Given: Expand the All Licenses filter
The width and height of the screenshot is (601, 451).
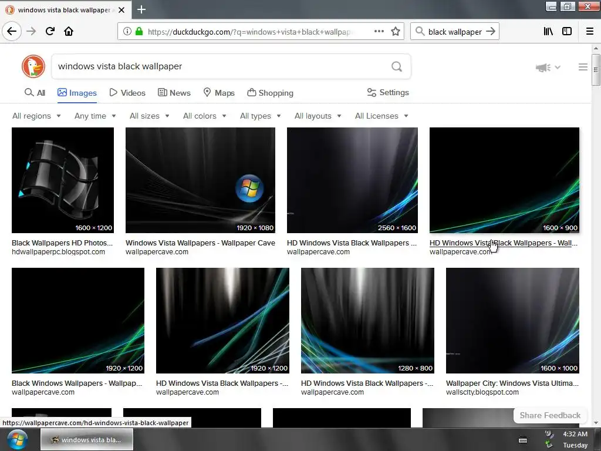Looking at the screenshot, I should coord(381,116).
